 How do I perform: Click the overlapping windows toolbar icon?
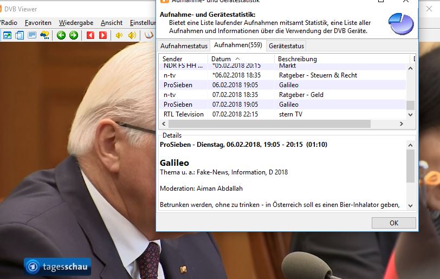click(20, 36)
